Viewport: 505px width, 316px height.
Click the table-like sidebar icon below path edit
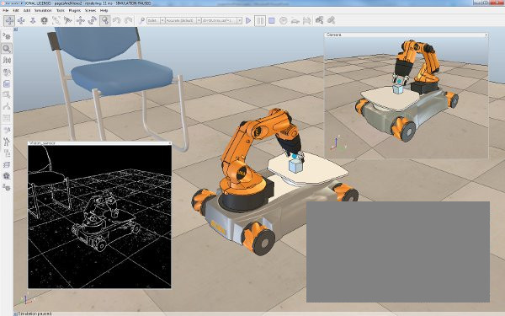(x=7, y=118)
